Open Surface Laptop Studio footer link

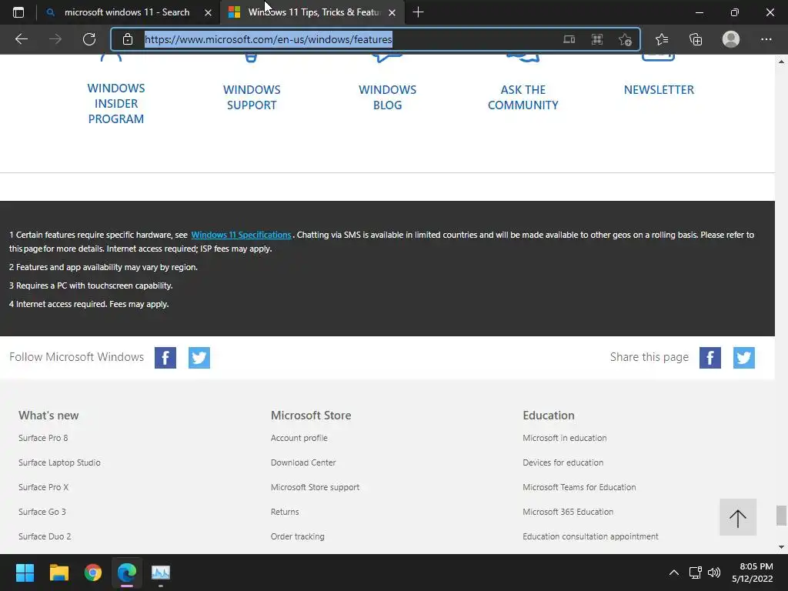[x=59, y=462]
